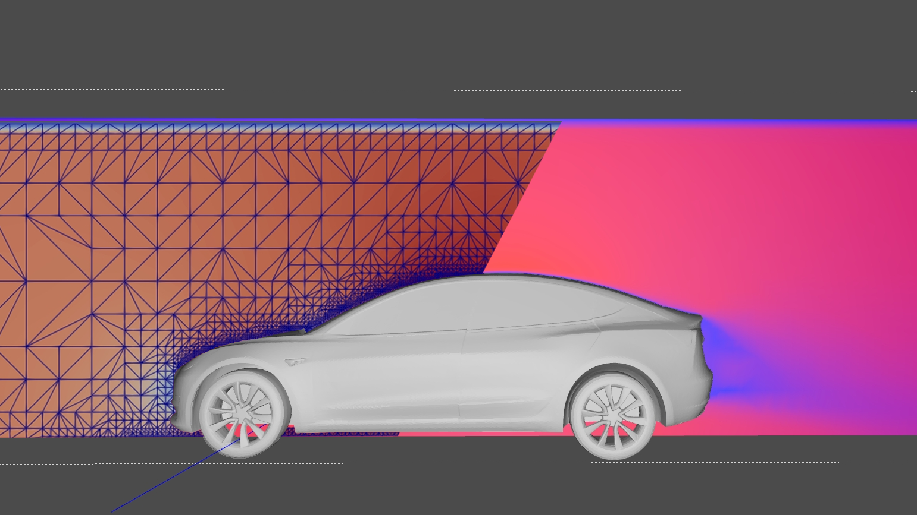Select the blue line extending below the front wheel
The width and height of the screenshot is (917, 515).
pyautogui.click(x=167, y=481)
